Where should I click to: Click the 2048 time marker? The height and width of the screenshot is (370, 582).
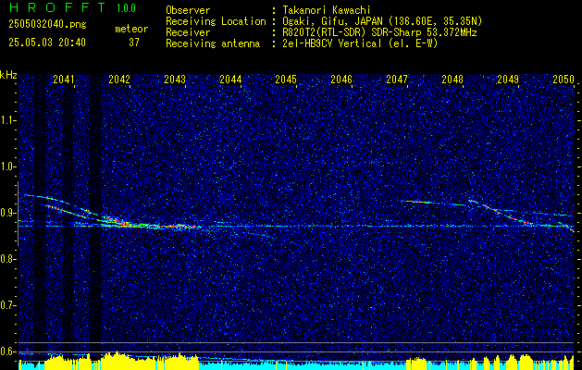click(452, 80)
